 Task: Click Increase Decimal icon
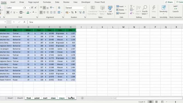coord(80,12)
